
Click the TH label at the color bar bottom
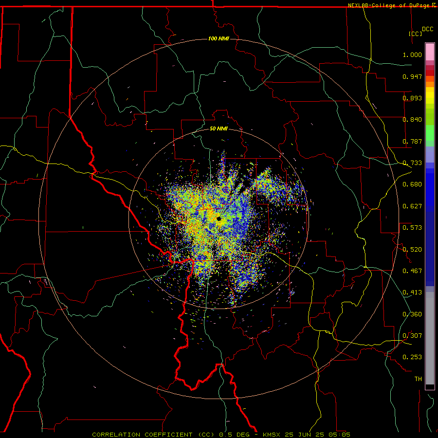[418, 379]
